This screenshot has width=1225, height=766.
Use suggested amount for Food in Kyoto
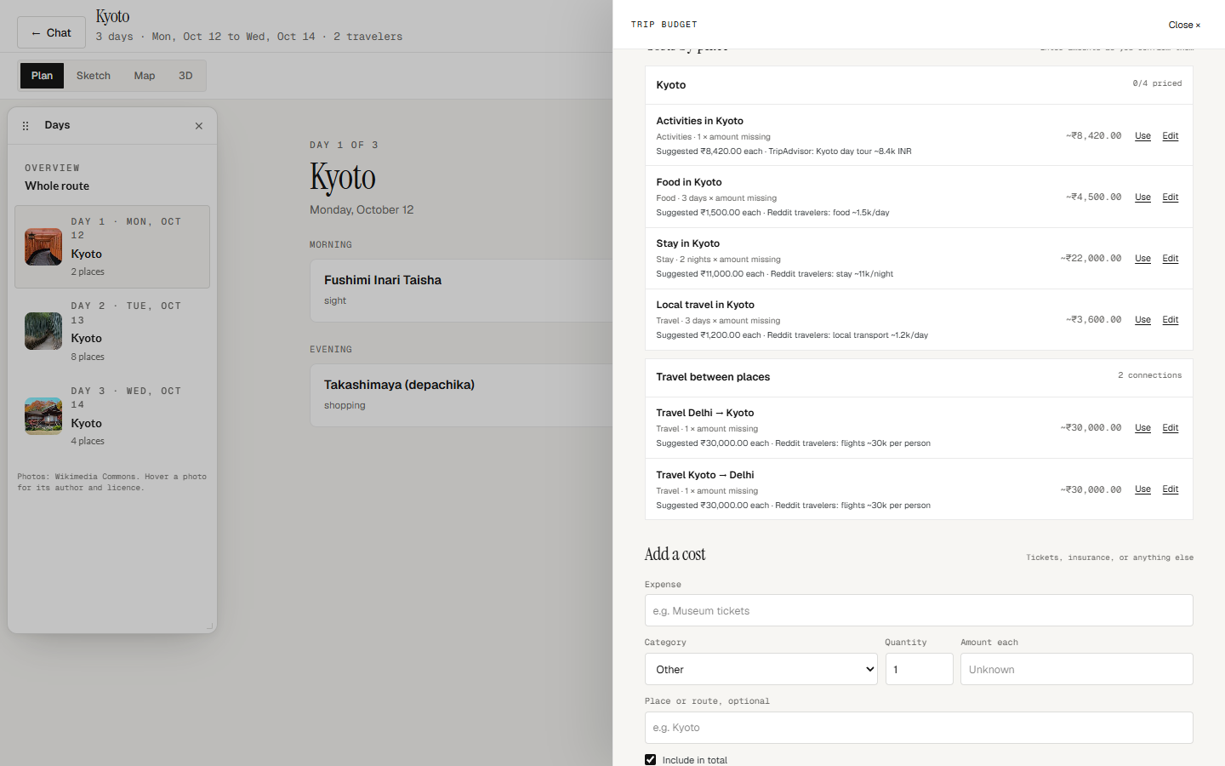pyautogui.click(x=1142, y=197)
